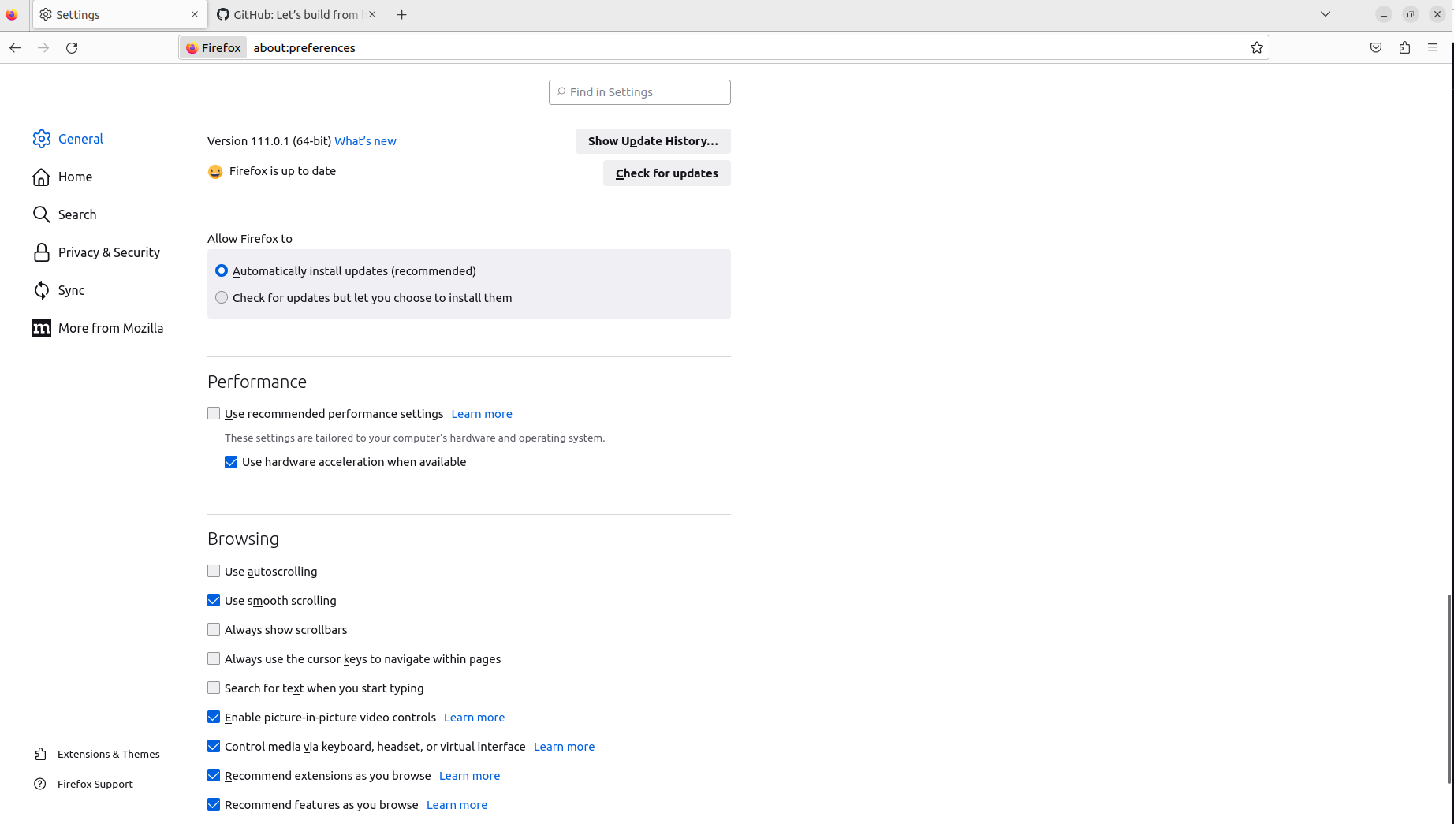Reload the page with the refresh icon
Screen dimensions: 1454x824
(72, 47)
